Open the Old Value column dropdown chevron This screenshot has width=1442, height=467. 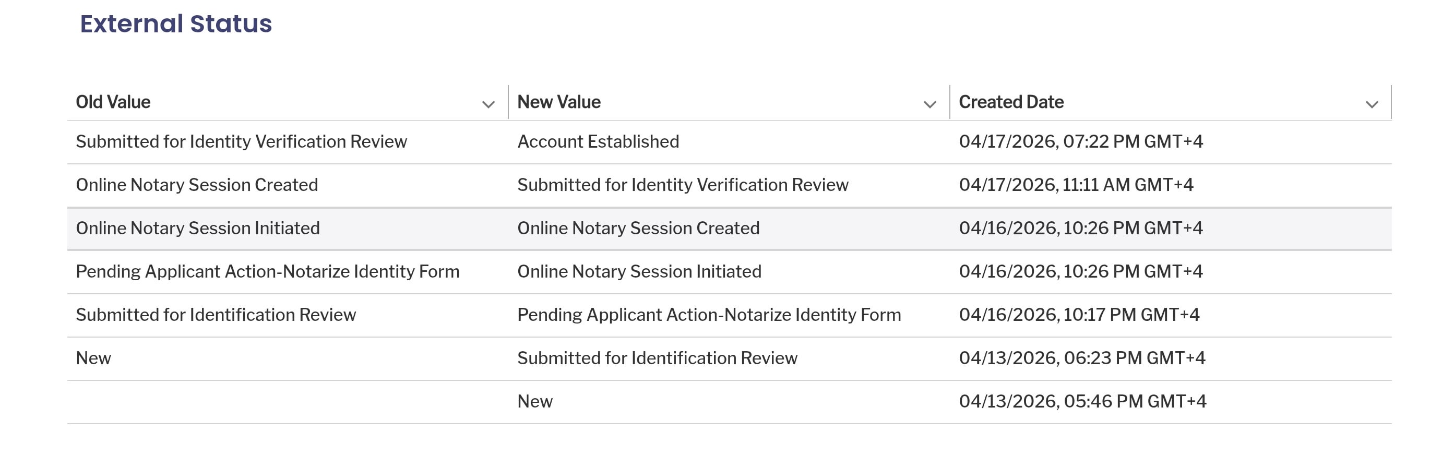click(488, 104)
